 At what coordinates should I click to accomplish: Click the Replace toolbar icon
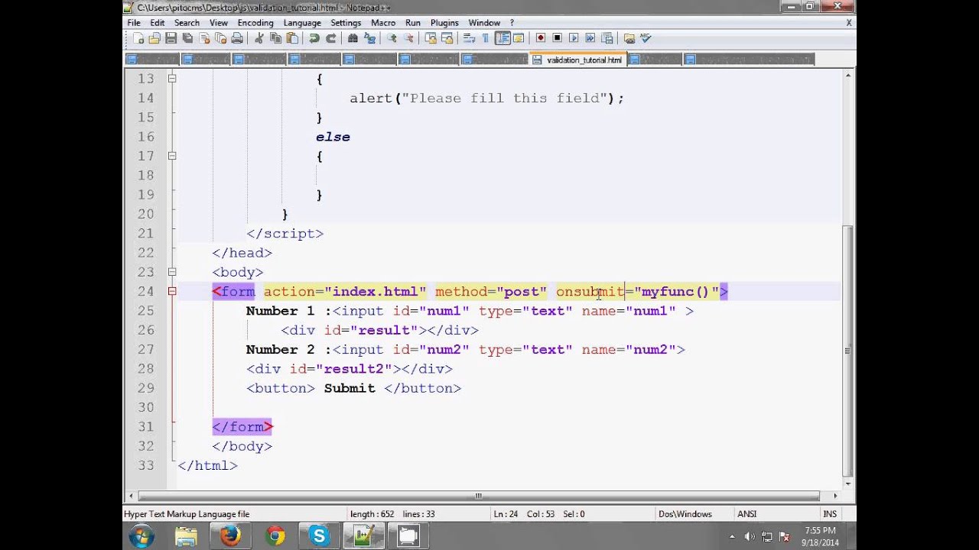click(x=369, y=38)
